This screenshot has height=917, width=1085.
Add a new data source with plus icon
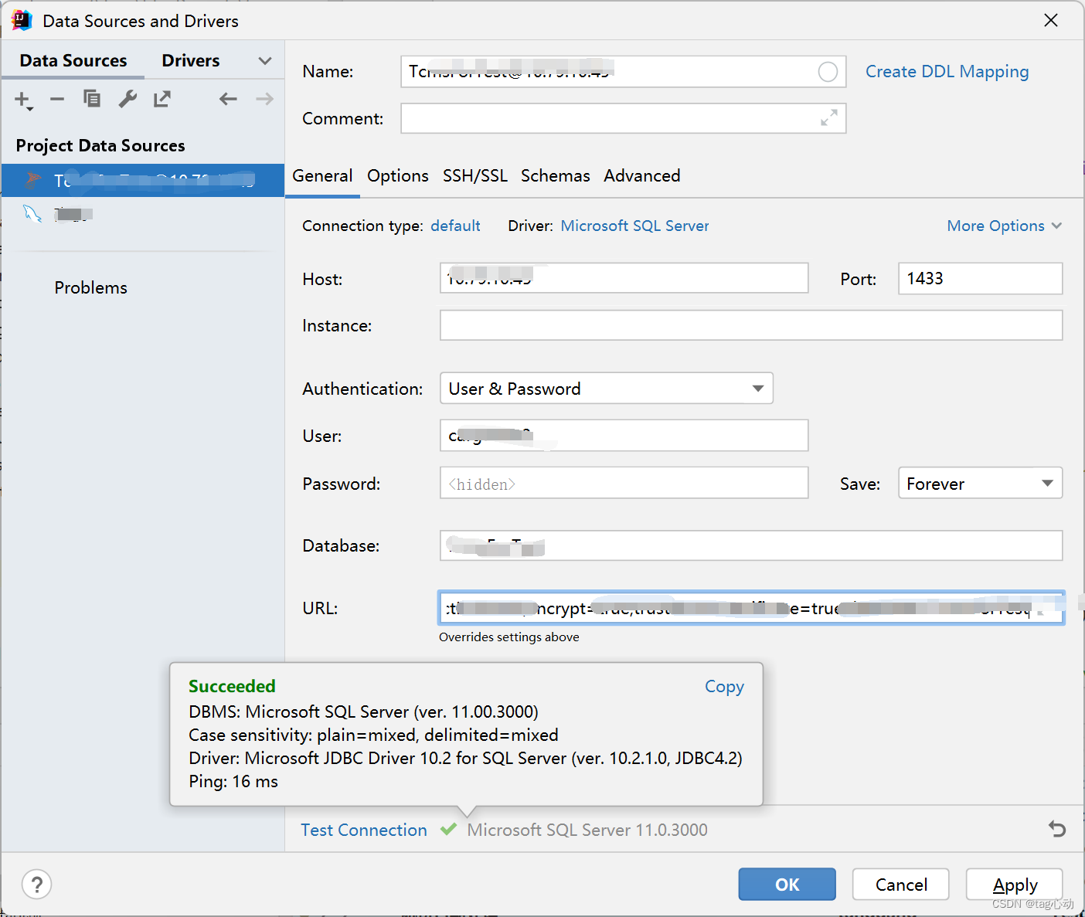tap(23, 100)
